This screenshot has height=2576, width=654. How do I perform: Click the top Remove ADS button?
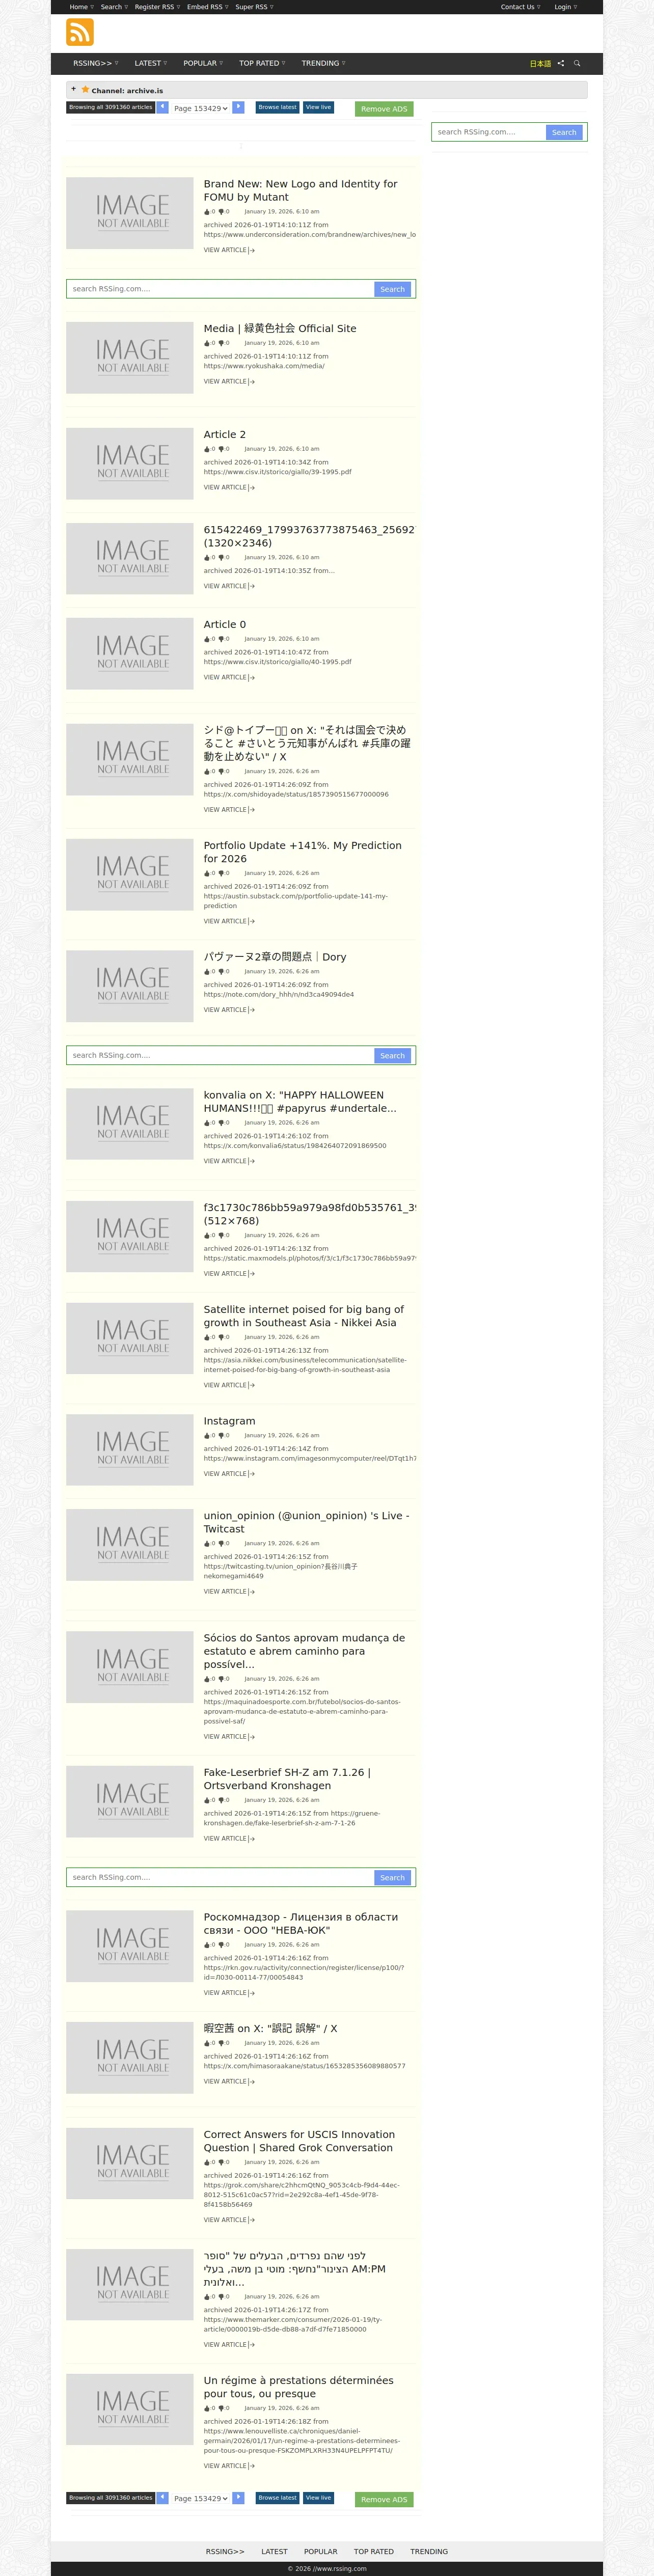(x=384, y=109)
